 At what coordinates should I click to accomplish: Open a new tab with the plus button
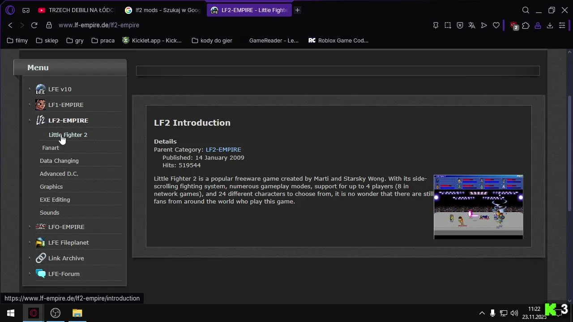coord(297,10)
